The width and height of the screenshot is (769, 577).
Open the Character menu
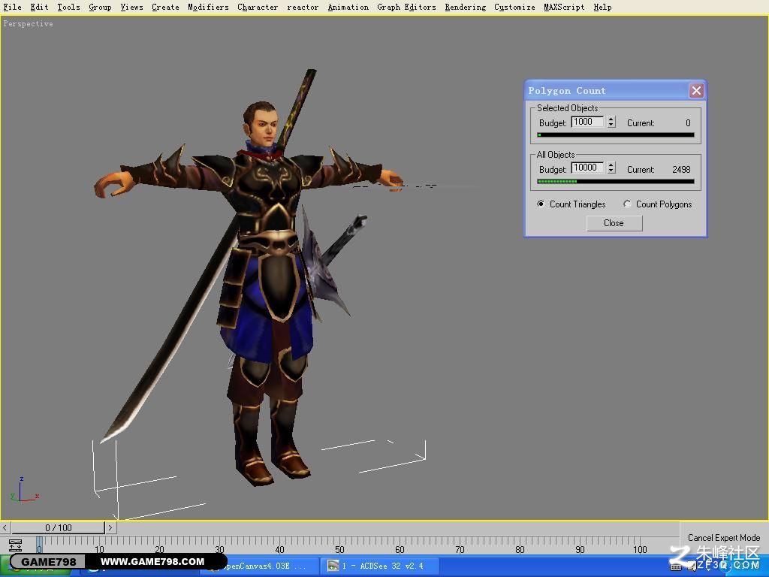click(258, 7)
